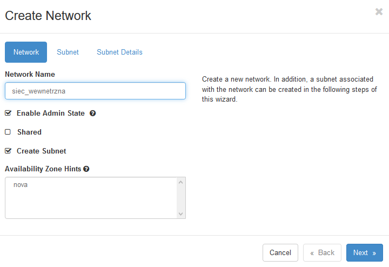
Task: Close the Create Network dialog with X
Action: point(379,11)
